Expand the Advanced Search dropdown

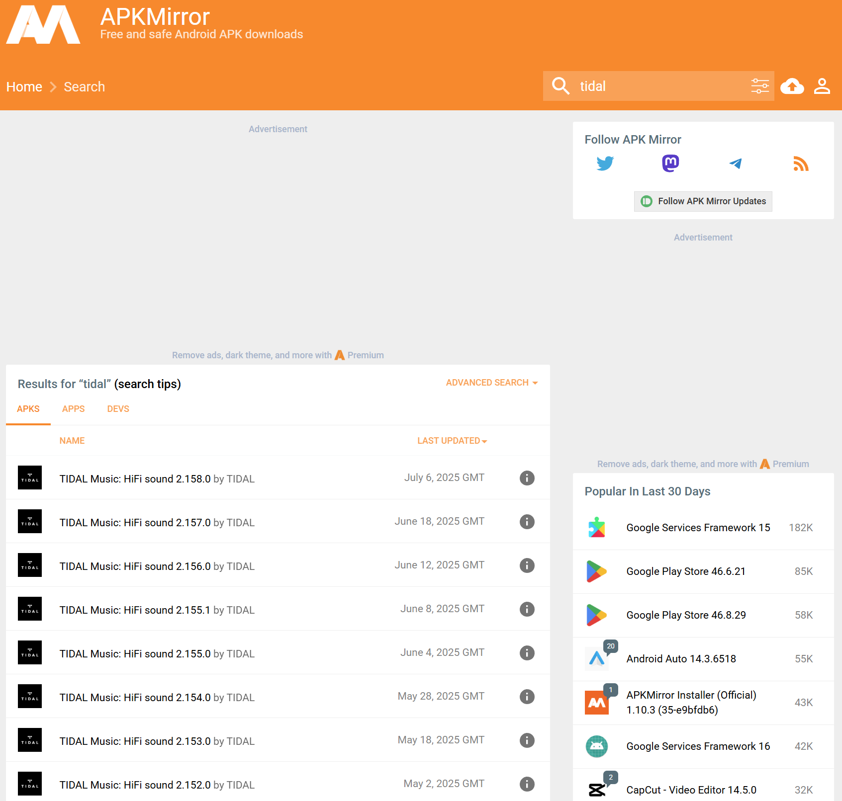click(x=492, y=383)
